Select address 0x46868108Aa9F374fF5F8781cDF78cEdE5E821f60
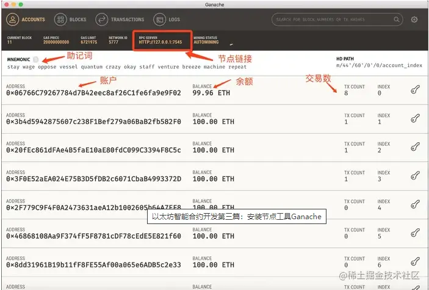 pyautogui.click(x=93, y=236)
